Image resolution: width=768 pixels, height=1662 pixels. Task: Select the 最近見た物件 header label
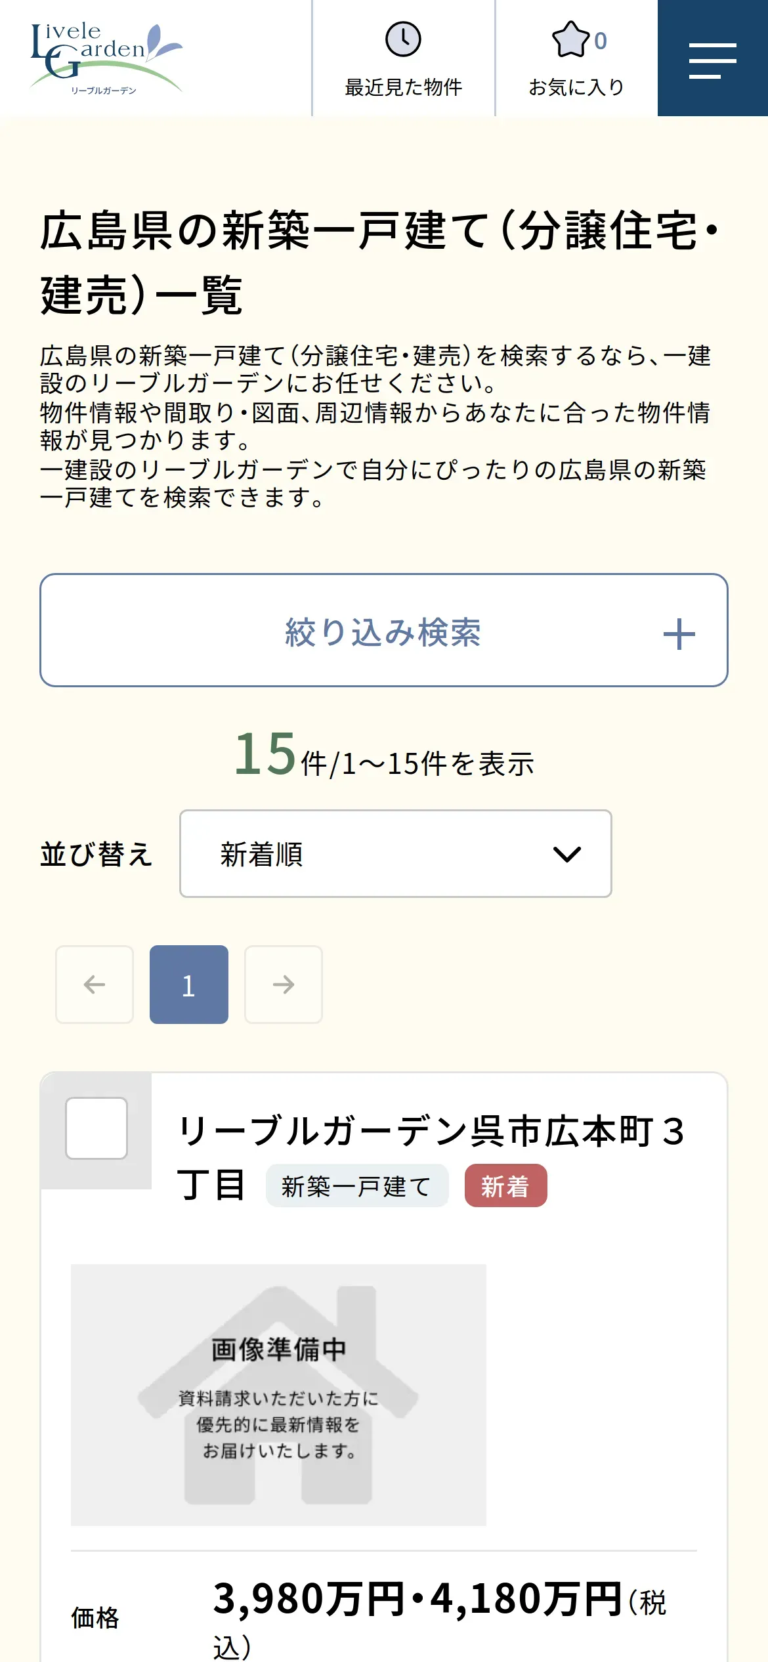point(403,87)
